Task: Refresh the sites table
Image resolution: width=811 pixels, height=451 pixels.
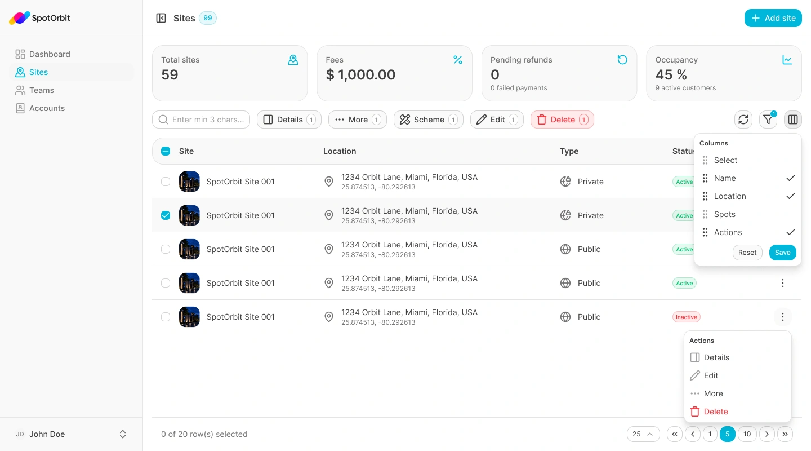Action: pyautogui.click(x=743, y=120)
